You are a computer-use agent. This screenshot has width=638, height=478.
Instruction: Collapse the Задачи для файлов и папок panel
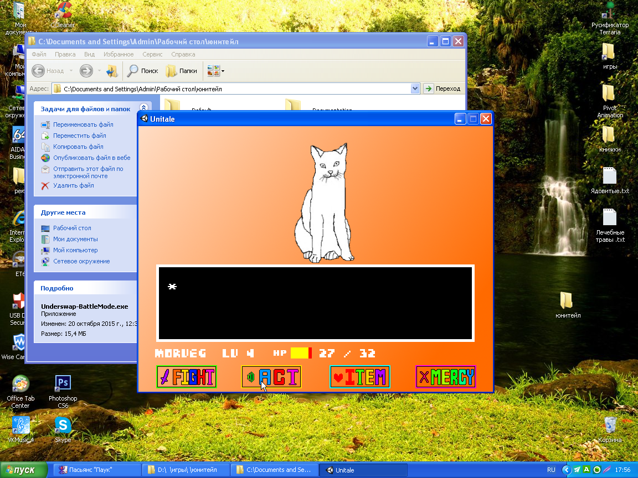[x=143, y=108]
